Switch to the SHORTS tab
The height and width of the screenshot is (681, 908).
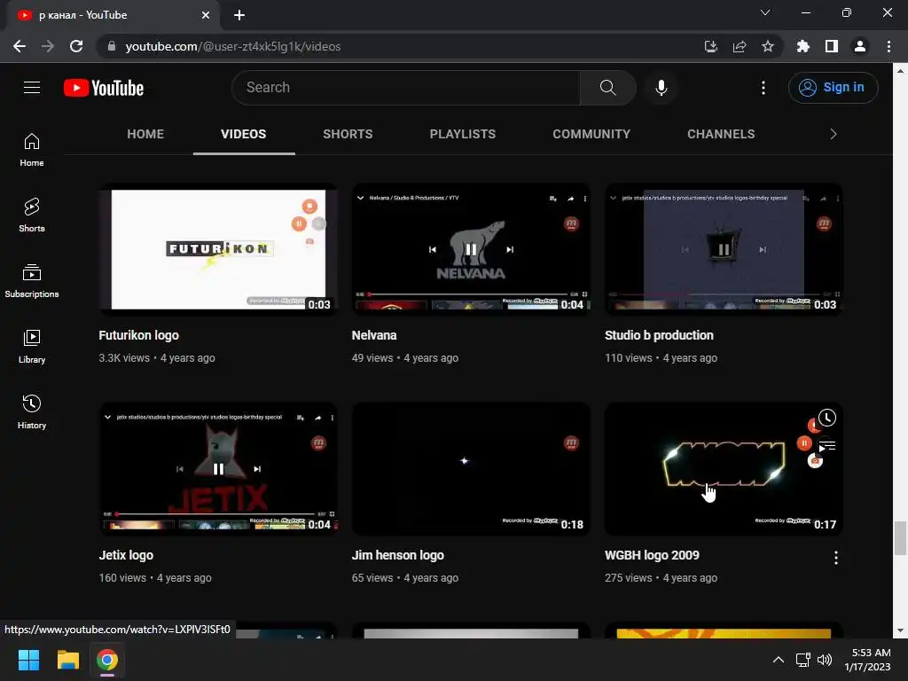pyautogui.click(x=348, y=134)
